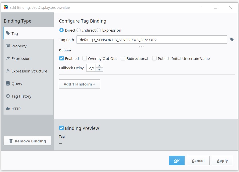Click the Remove Binding button
Viewport: 239px width, 172px height.
[x=27, y=141]
